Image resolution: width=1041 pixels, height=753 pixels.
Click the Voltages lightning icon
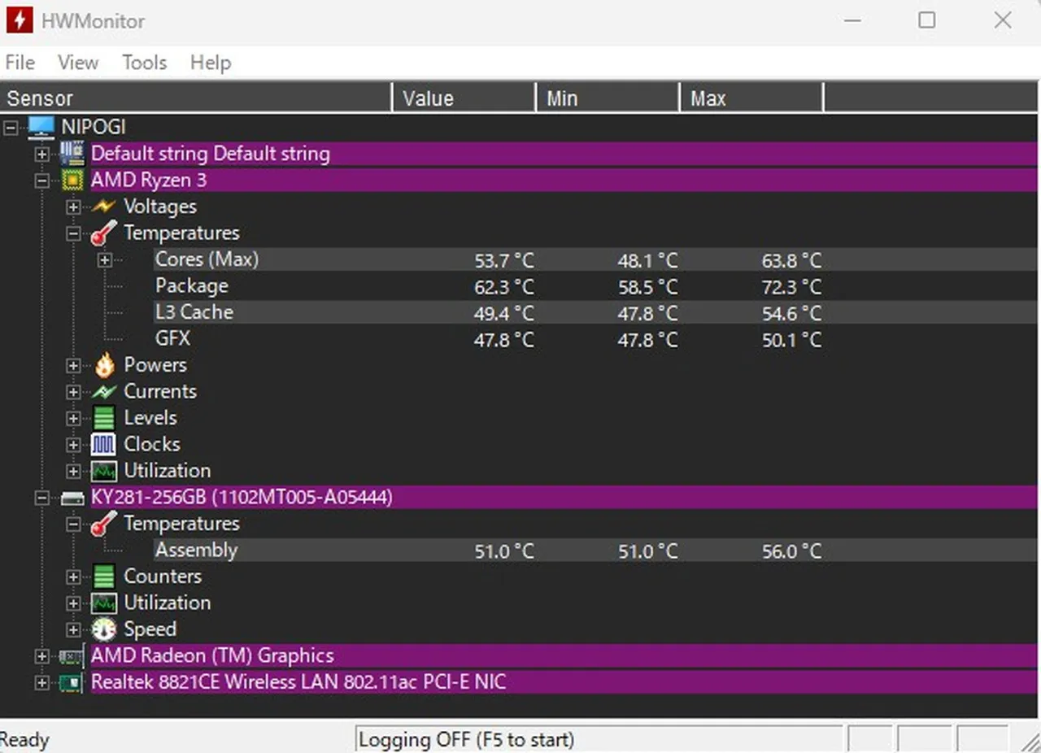pyautogui.click(x=104, y=207)
